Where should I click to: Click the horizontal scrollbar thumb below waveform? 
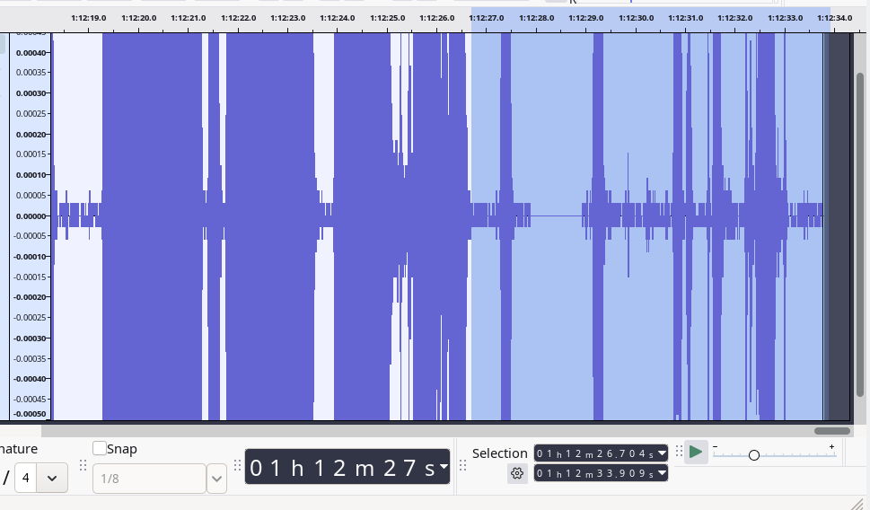tap(831, 431)
